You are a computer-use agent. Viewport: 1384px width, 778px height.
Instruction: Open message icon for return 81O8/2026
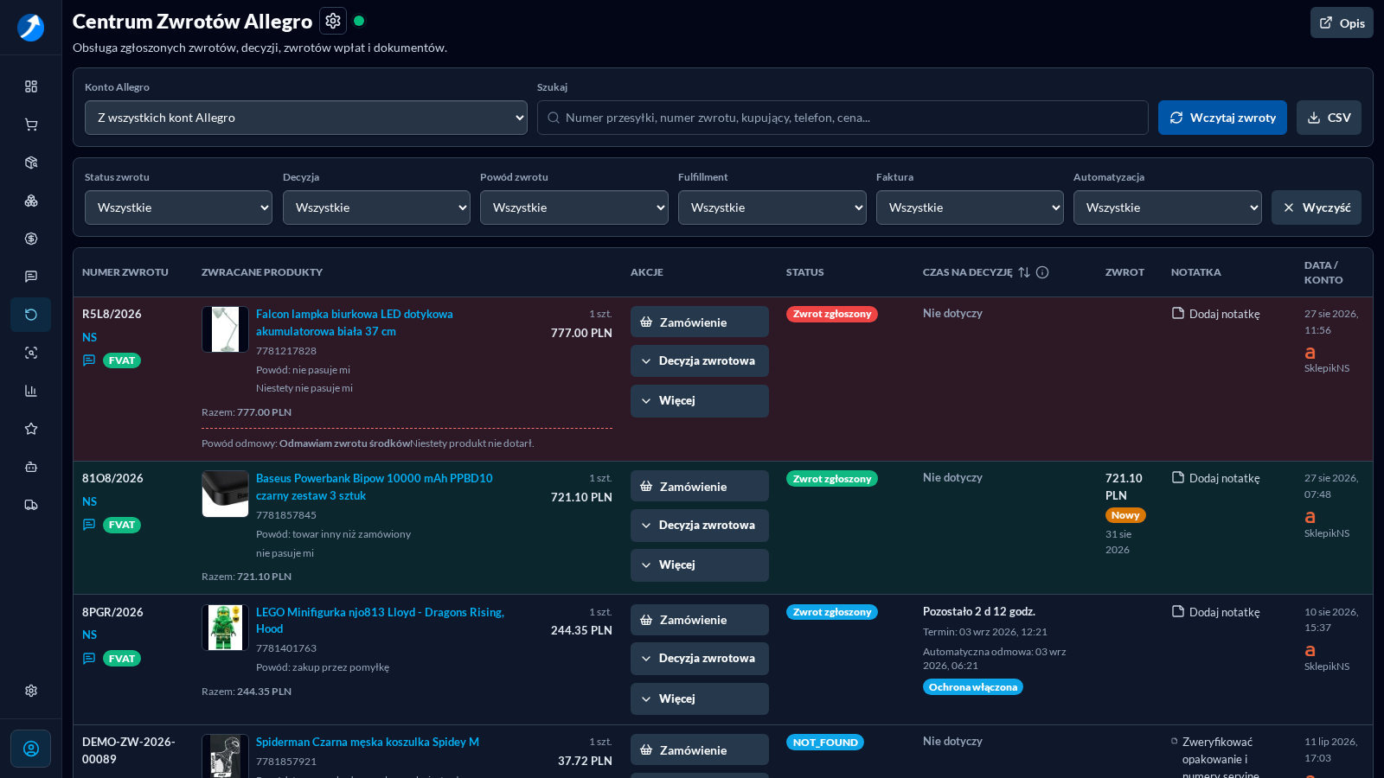tap(89, 525)
